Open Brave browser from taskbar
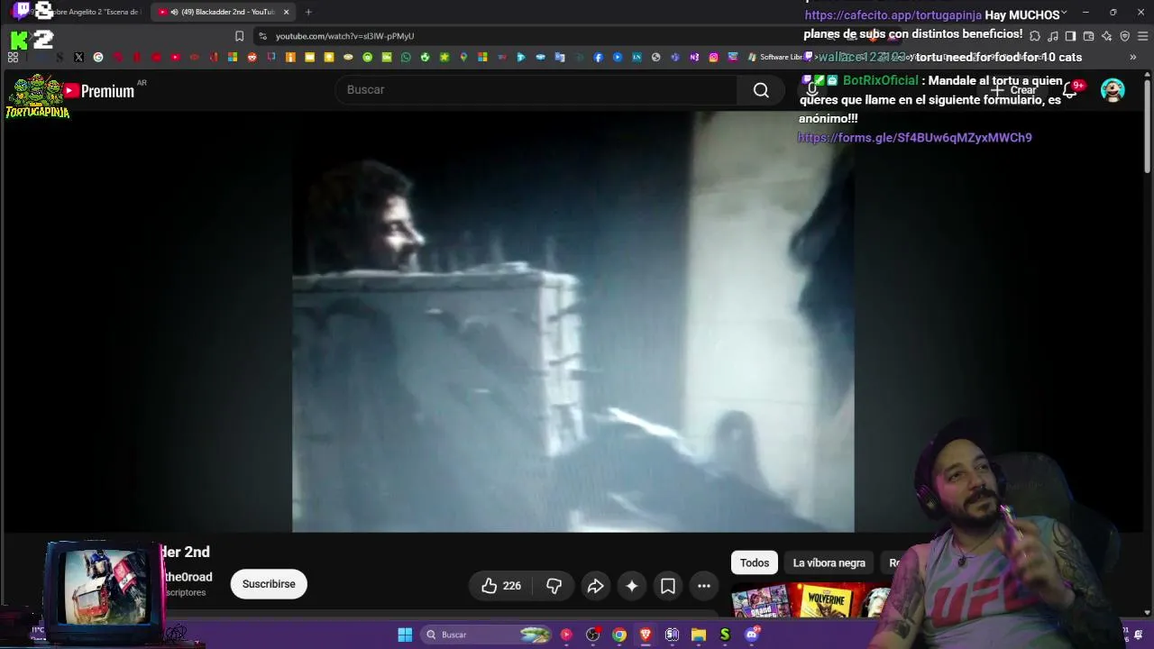The width and height of the screenshot is (1154, 649). pyautogui.click(x=646, y=635)
